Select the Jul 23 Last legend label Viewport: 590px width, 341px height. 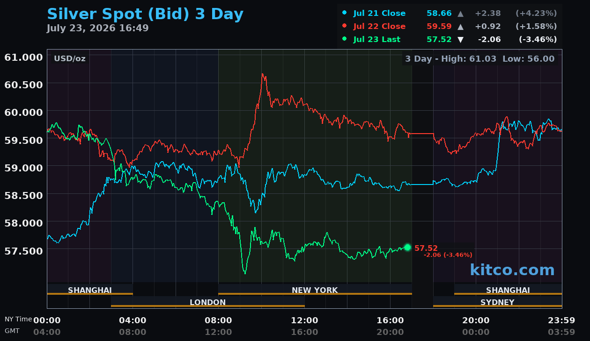click(x=377, y=40)
